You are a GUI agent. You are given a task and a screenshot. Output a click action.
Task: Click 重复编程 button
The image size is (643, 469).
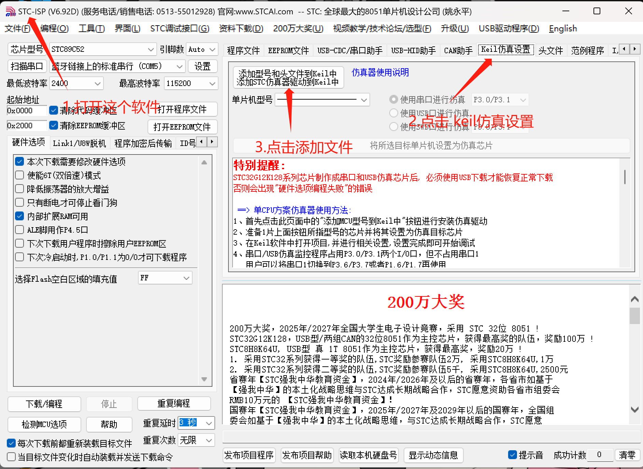click(174, 404)
